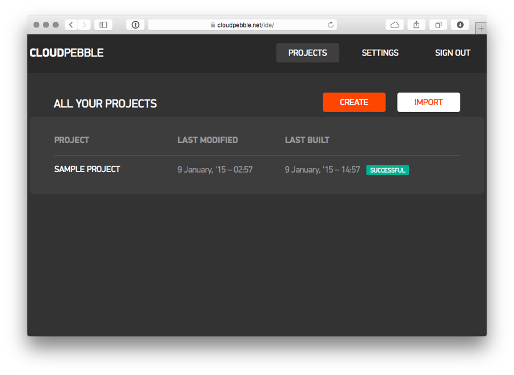Click last modified date '15 – 02:57
Viewport: 514px width, 375px height.
tap(215, 170)
